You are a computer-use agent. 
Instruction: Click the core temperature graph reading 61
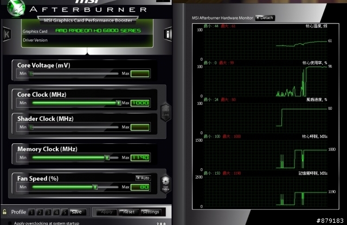click(330, 41)
